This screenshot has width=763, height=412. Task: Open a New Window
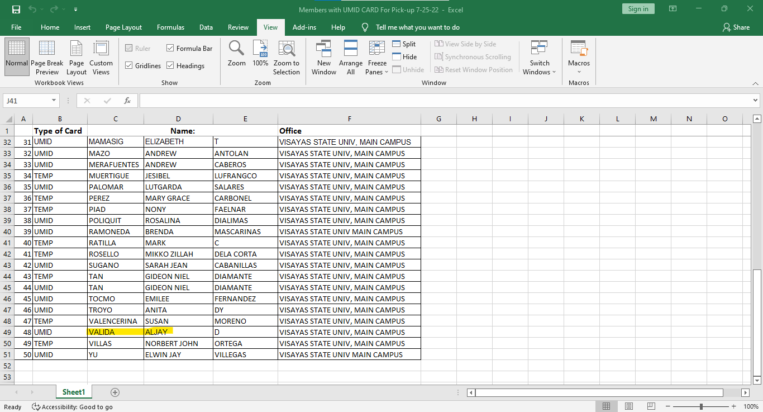[324, 49]
